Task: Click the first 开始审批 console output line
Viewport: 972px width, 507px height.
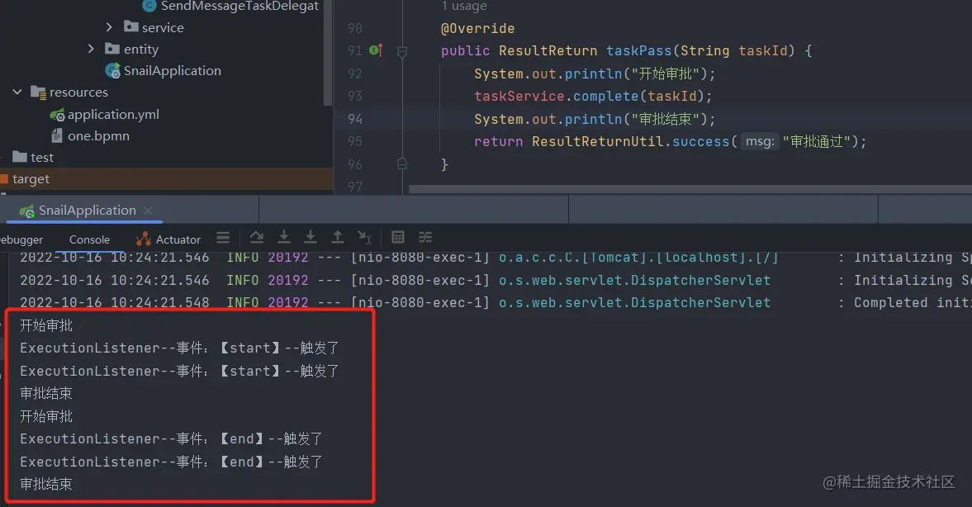Action: (46, 325)
